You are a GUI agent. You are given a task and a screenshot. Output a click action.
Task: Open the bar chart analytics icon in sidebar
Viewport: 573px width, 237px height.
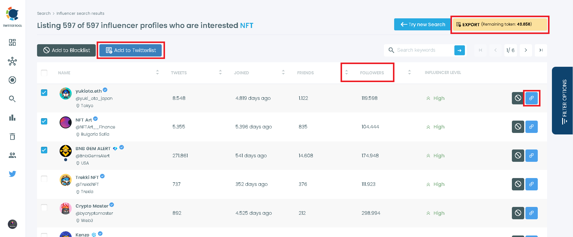12,118
